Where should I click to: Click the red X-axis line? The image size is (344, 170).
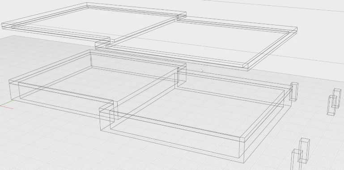[x=7, y=107]
